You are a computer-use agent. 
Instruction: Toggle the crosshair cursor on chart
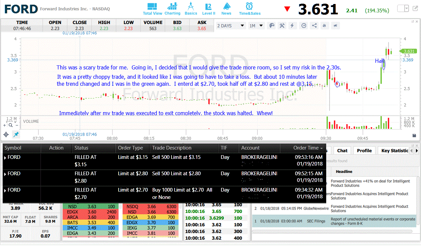pos(6,135)
